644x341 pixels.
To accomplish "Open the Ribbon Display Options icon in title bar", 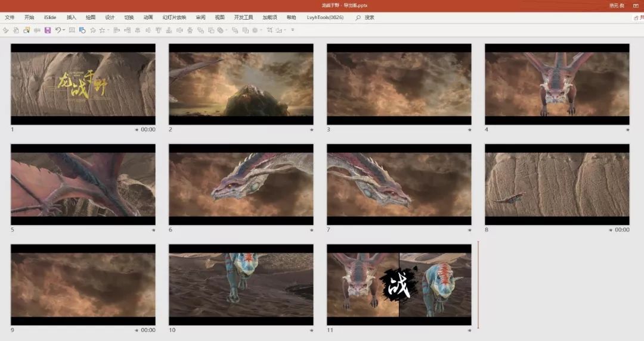I will coord(636,5).
